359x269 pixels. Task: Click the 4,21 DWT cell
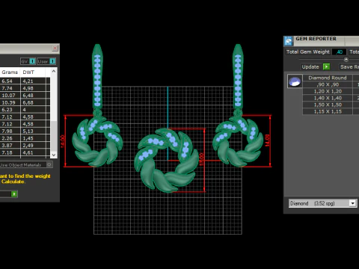33,81
